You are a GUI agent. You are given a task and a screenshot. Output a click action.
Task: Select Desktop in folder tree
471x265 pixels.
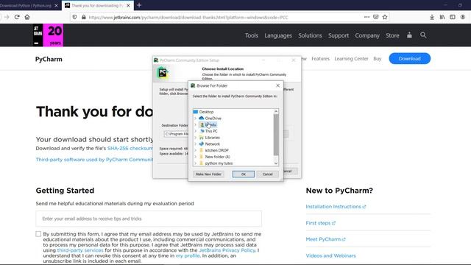point(206,112)
